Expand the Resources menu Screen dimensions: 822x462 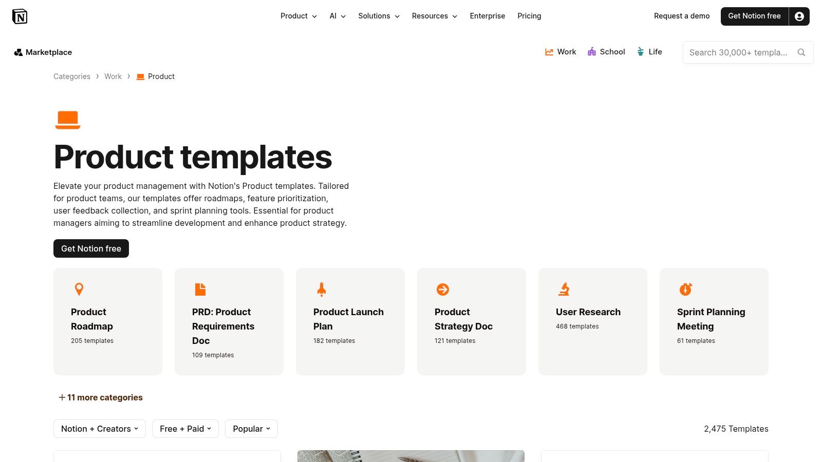(434, 16)
